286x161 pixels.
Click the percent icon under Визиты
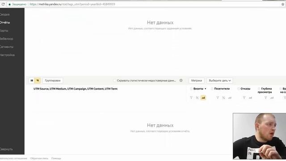[x=197, y=98]
